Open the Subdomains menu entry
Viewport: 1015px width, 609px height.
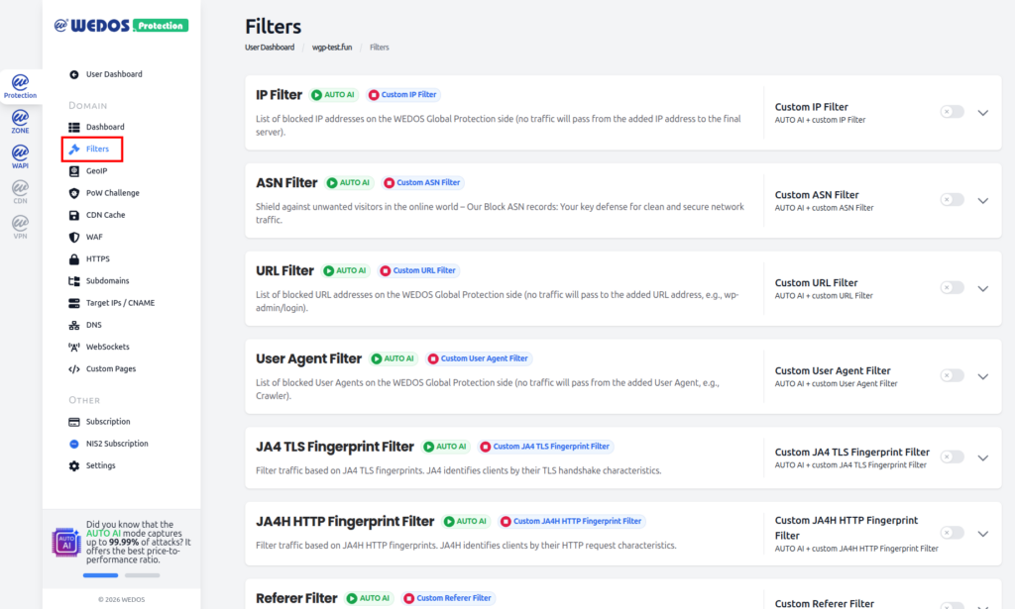(107, 281)
